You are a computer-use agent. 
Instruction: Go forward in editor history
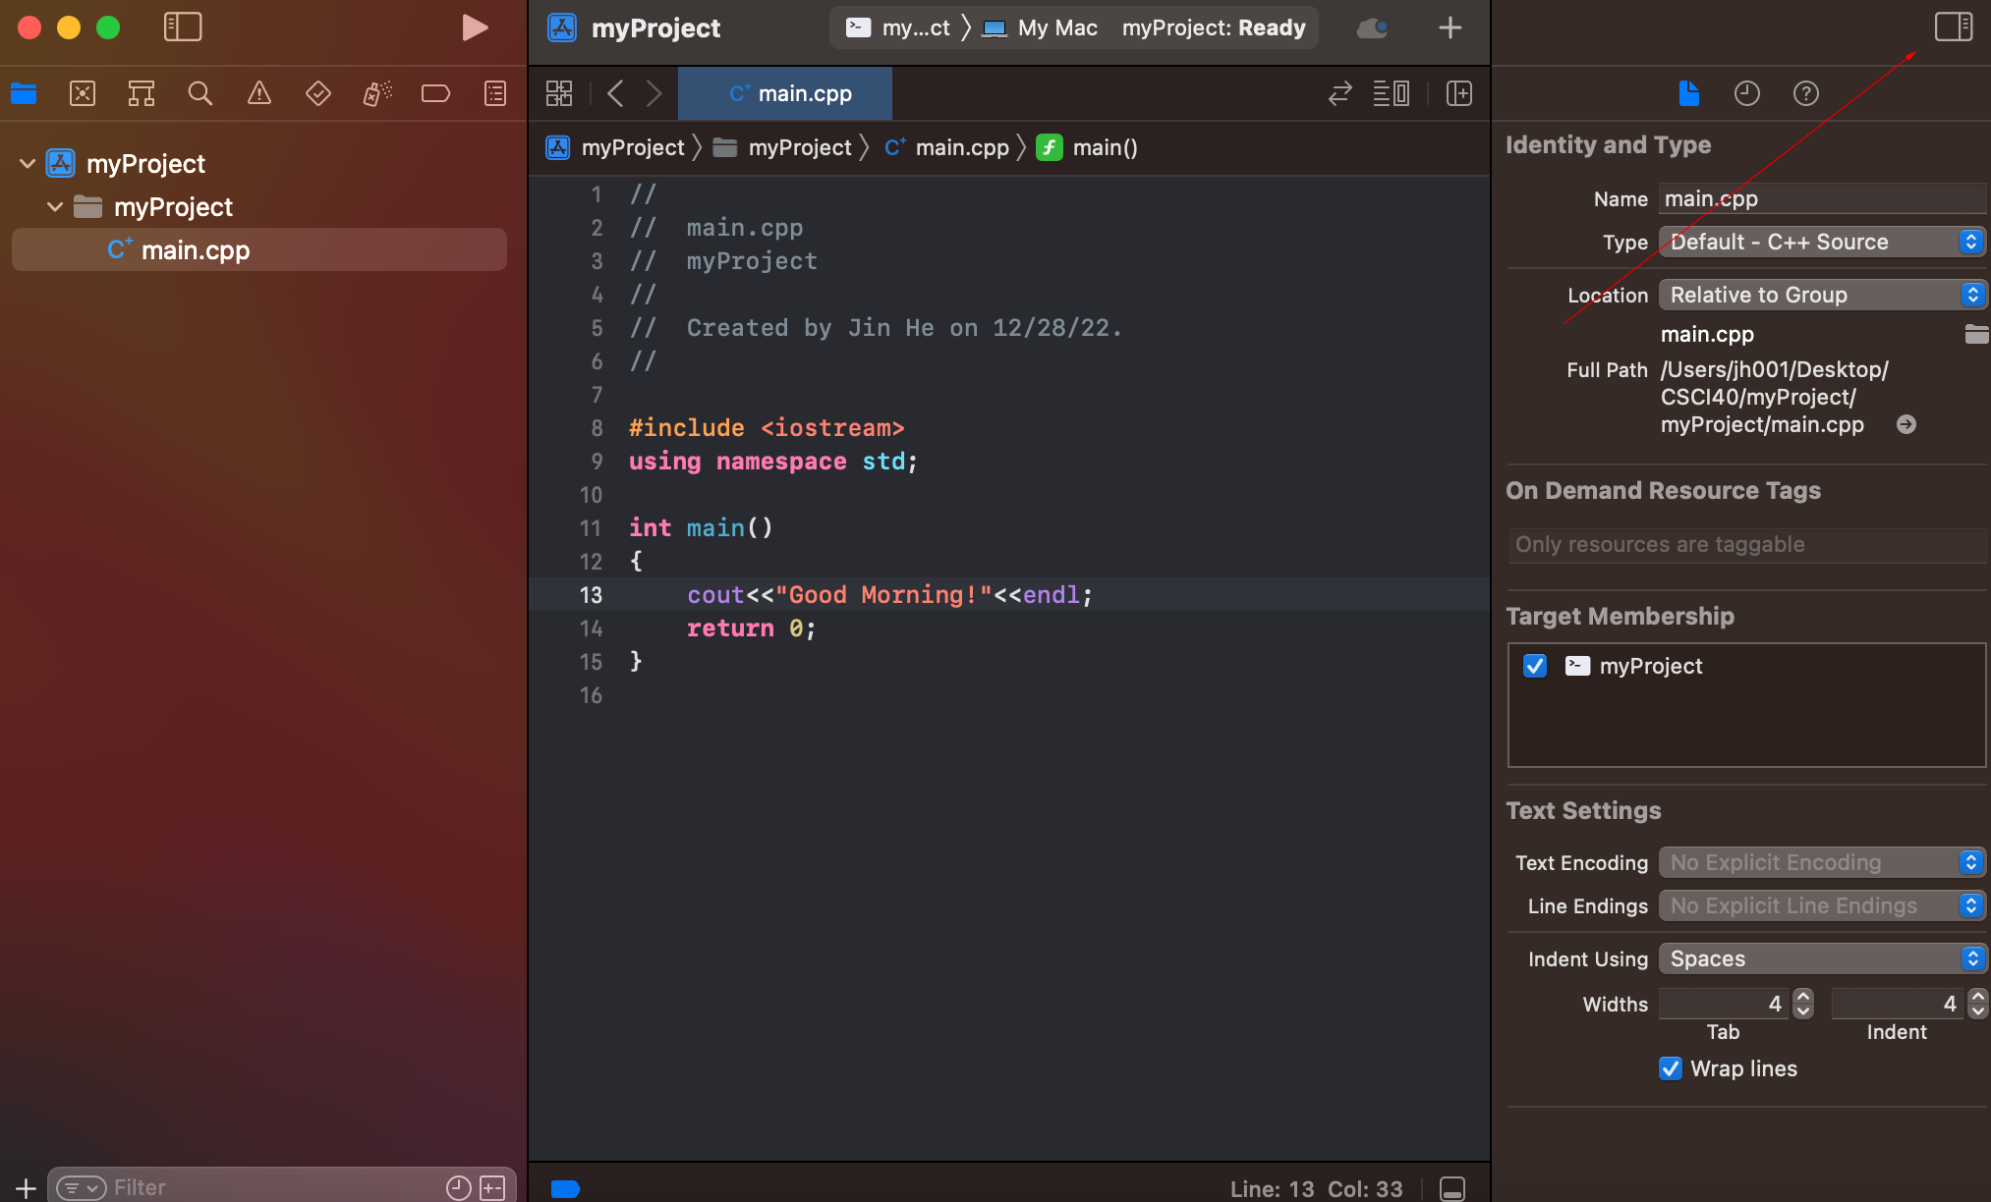click(654, 93)
